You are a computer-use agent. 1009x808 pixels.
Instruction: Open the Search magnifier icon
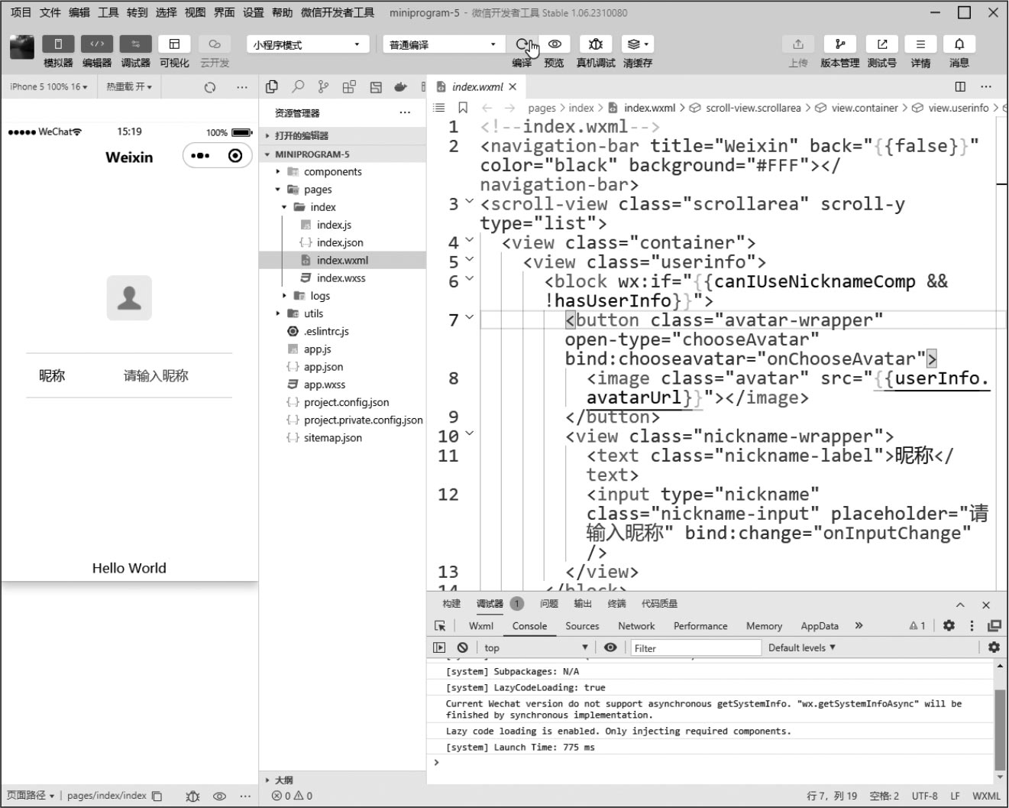298,87
